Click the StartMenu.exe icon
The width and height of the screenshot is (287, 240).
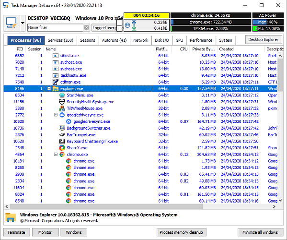point(62,95)
